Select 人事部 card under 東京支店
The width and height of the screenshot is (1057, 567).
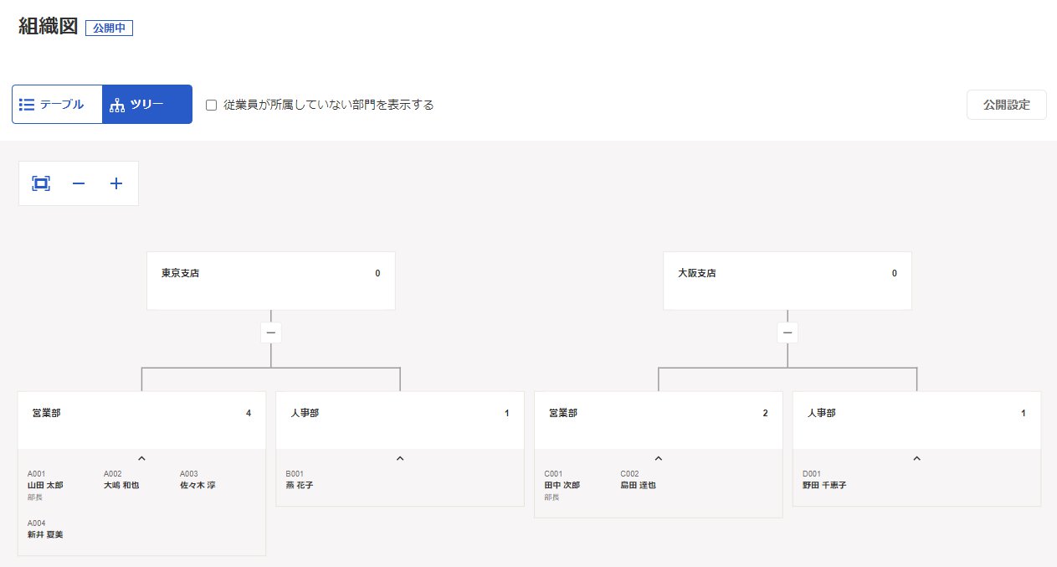[x=400, y=420]
